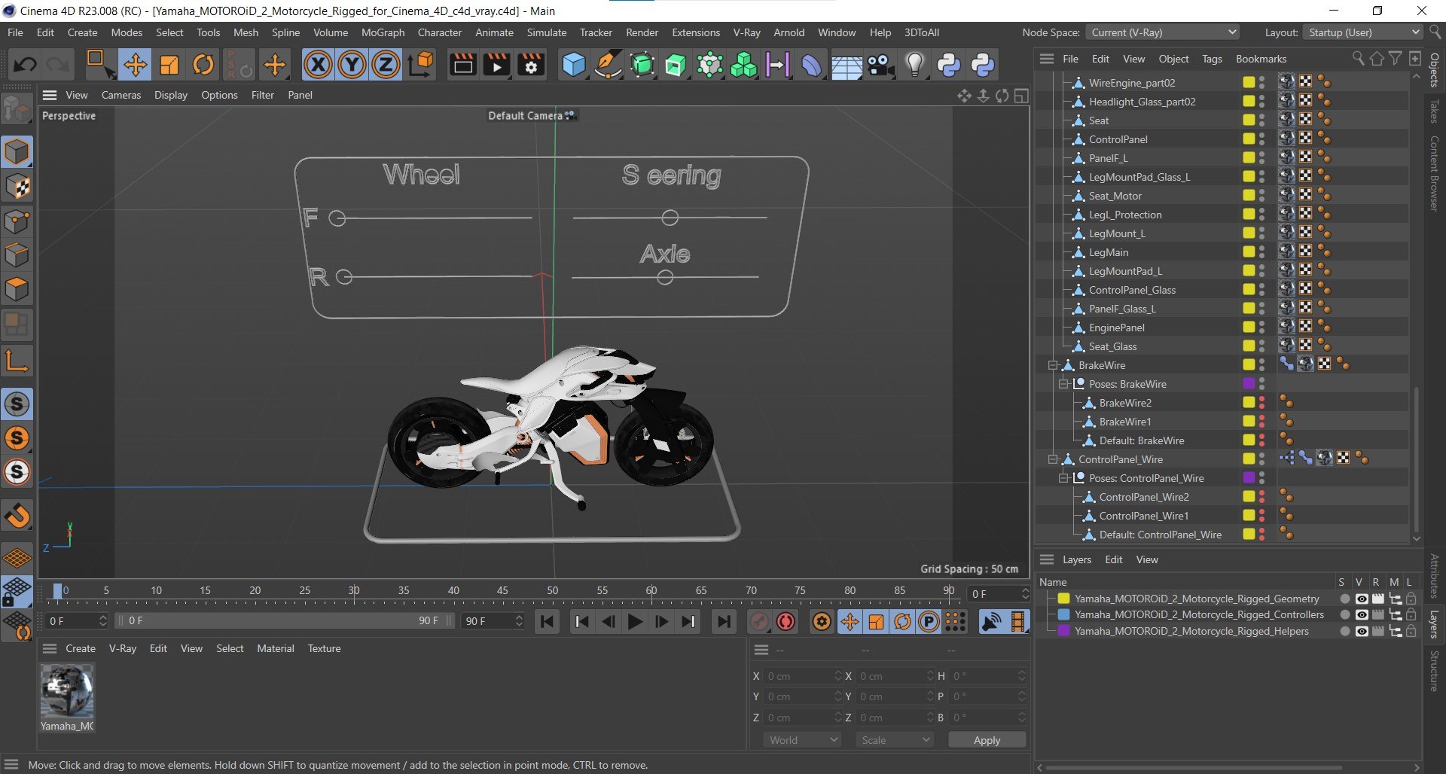Select the Scale tool icon
The width and height of the screenshot is (1446, 774).
point(169,65)
